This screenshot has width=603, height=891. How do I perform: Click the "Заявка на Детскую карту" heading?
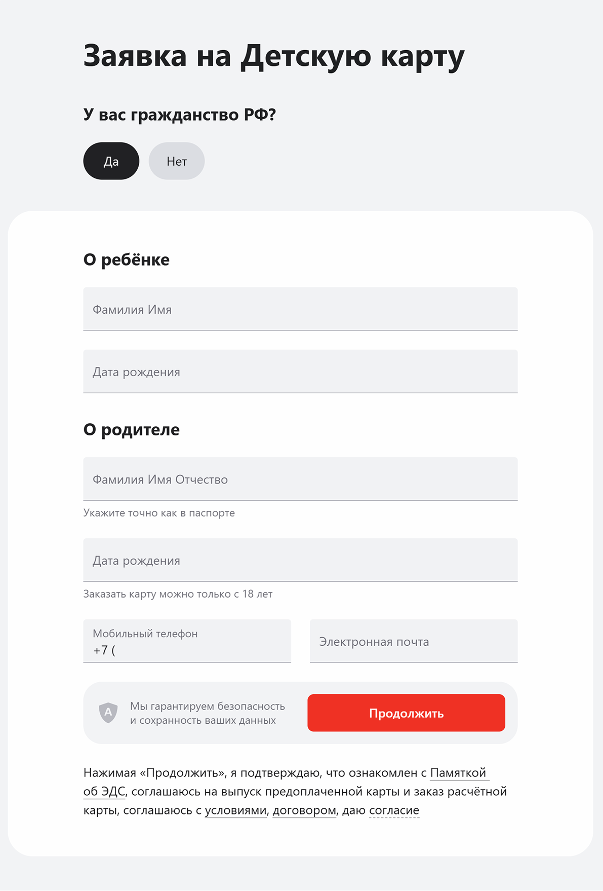tap(274, 56)
